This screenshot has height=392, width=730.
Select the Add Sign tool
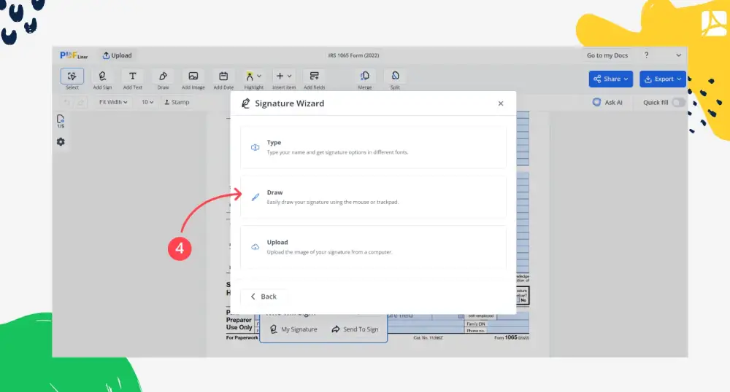(102, 77)
